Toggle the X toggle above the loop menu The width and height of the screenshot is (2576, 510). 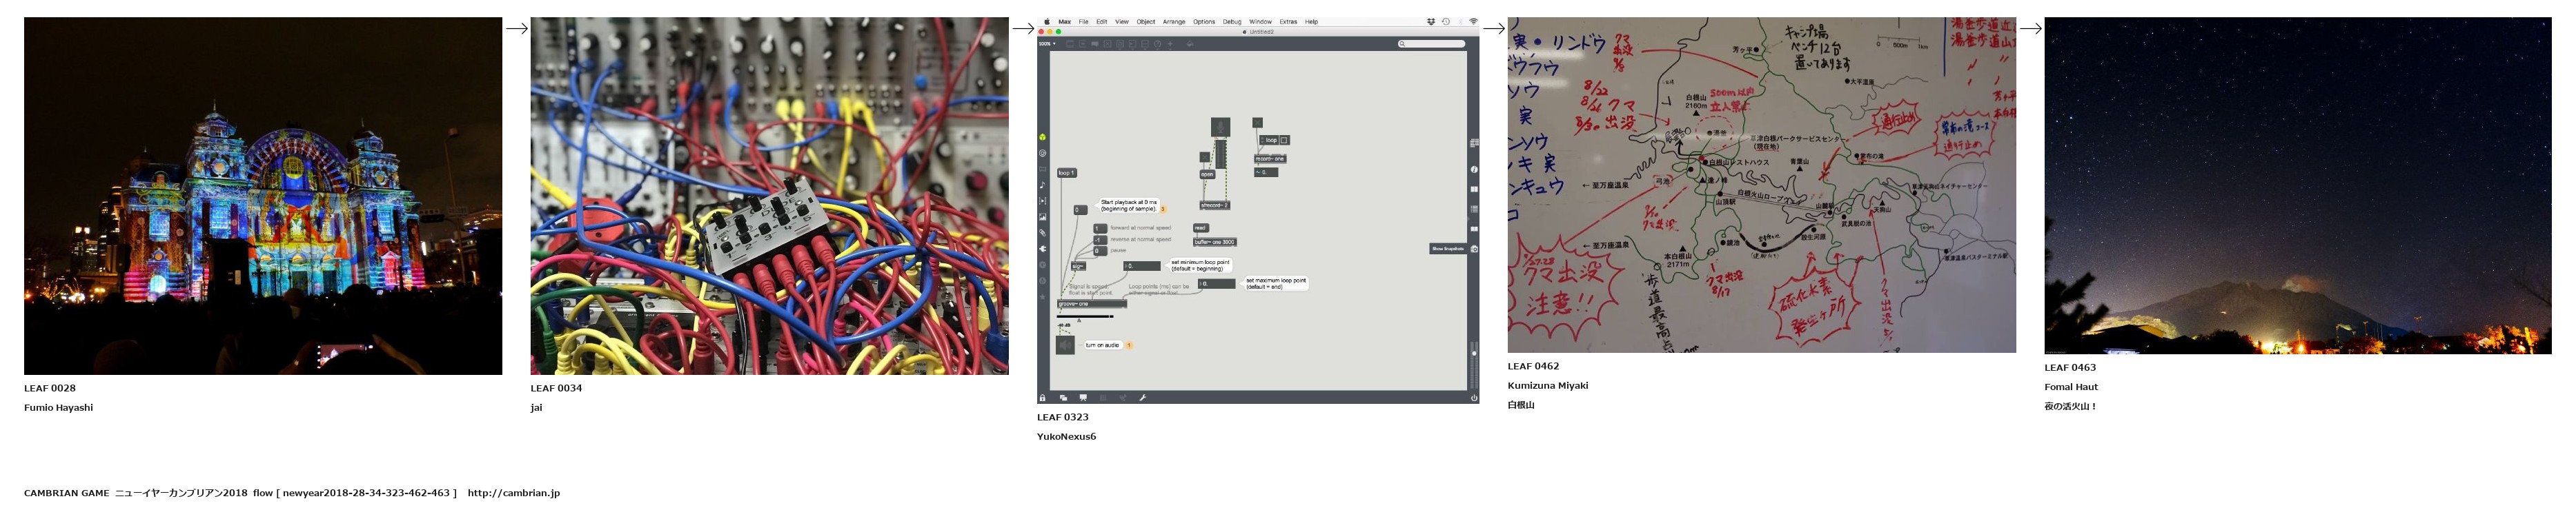click(1257, 123)
